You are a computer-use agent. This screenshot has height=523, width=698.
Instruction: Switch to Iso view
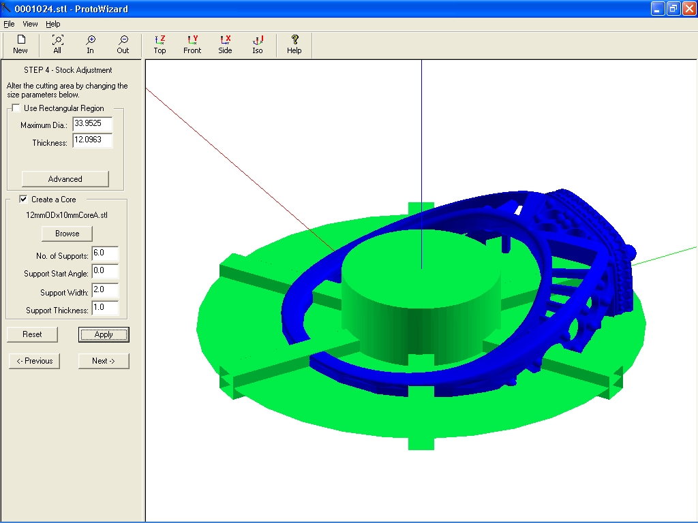tap(258, 44)
